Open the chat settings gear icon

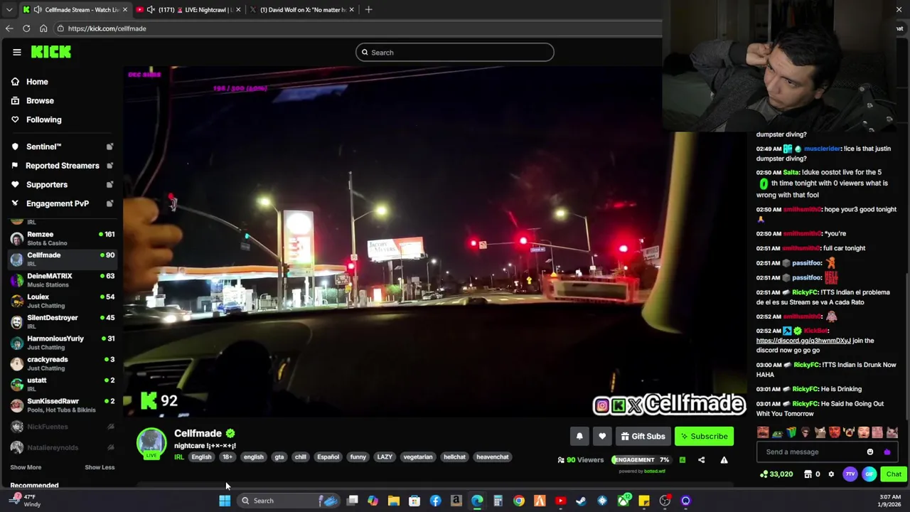pos(831,474)
